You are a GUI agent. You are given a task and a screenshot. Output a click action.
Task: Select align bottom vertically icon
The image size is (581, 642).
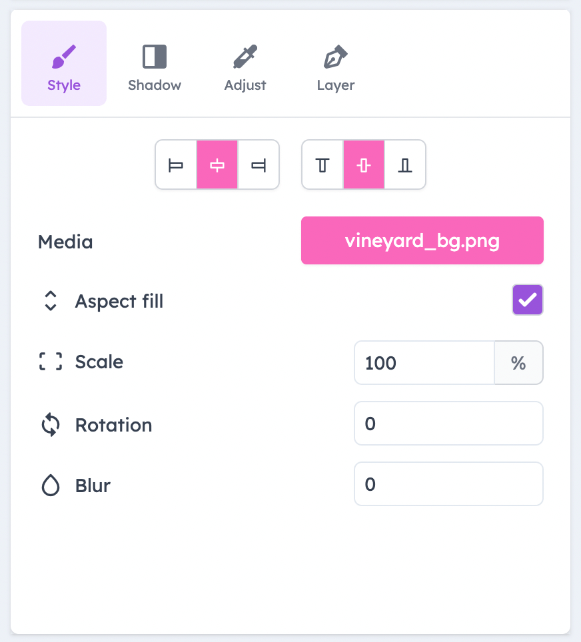click(405, 164)
